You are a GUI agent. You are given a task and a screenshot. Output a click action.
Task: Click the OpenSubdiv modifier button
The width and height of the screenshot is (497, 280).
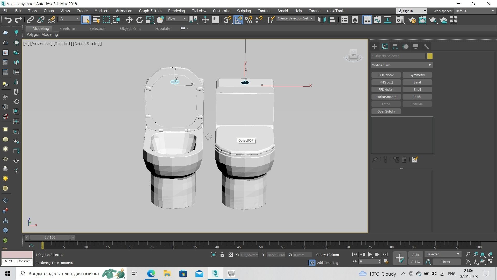386,111
